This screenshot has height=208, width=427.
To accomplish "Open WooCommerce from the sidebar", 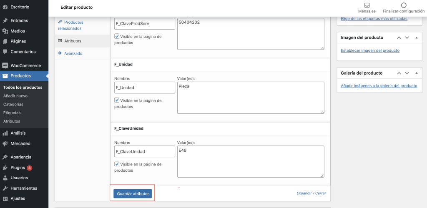I will pos(24,65).
